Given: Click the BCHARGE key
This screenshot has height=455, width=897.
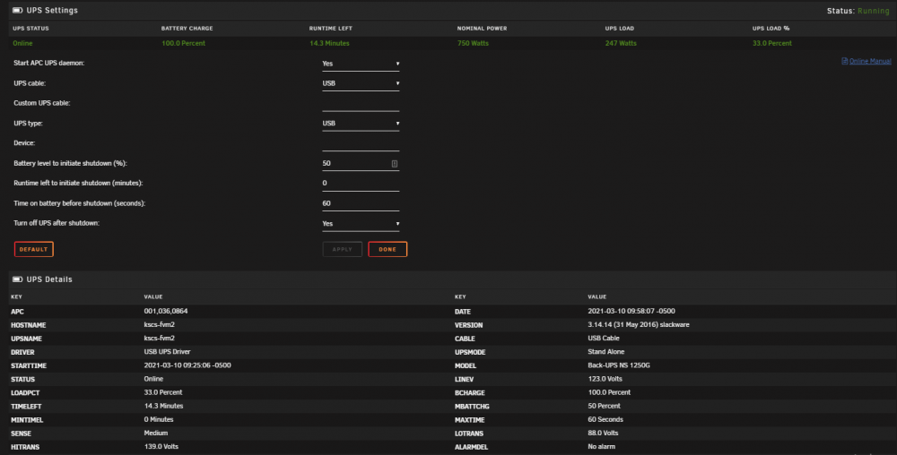Looking at the screenshot, I should pos(470,393).
